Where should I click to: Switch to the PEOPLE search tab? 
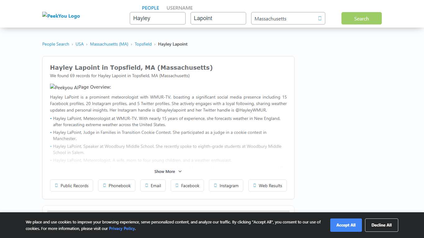click(x=150, y=8)
